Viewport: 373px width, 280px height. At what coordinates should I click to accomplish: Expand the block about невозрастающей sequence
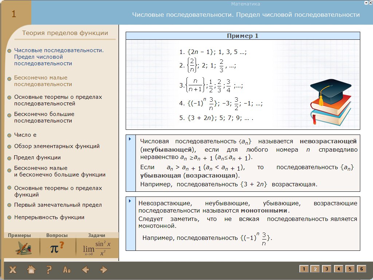(130, 139)
